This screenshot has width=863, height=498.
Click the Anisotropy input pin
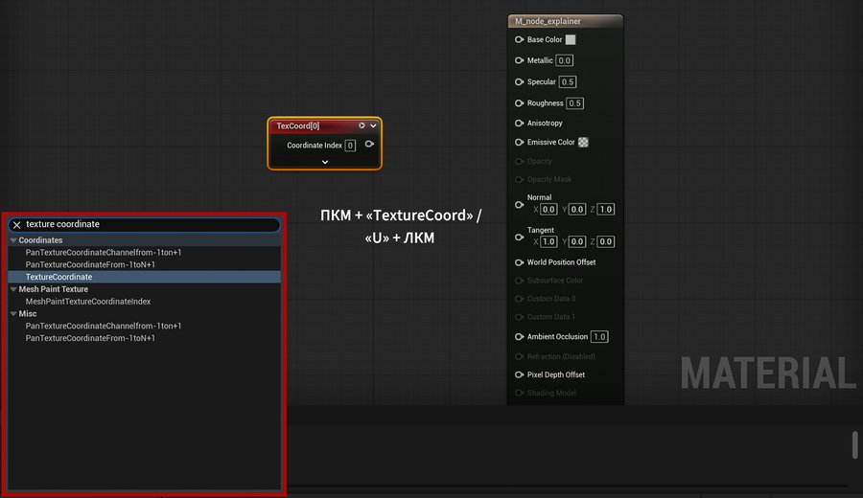point(519,124)
